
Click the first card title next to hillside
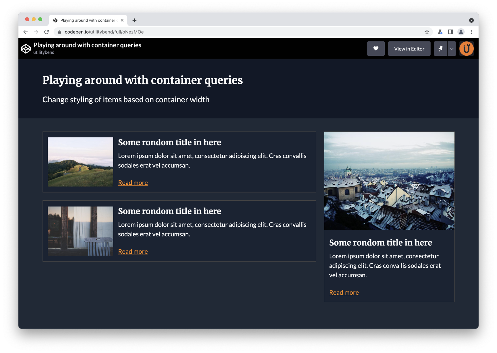[169, 142]
